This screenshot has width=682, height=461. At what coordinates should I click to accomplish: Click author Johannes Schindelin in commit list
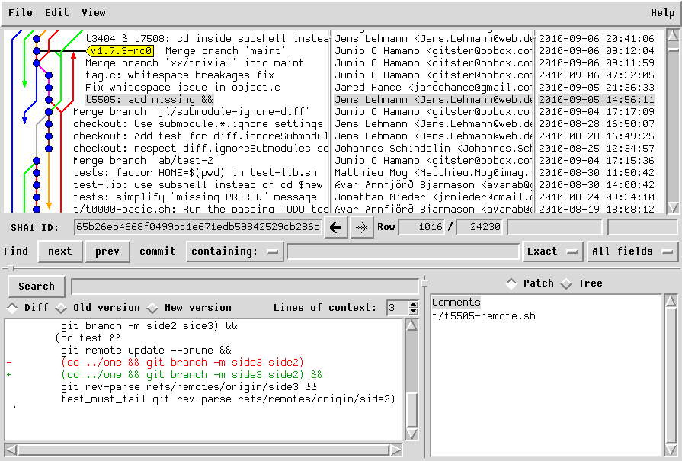click(433, 149)
